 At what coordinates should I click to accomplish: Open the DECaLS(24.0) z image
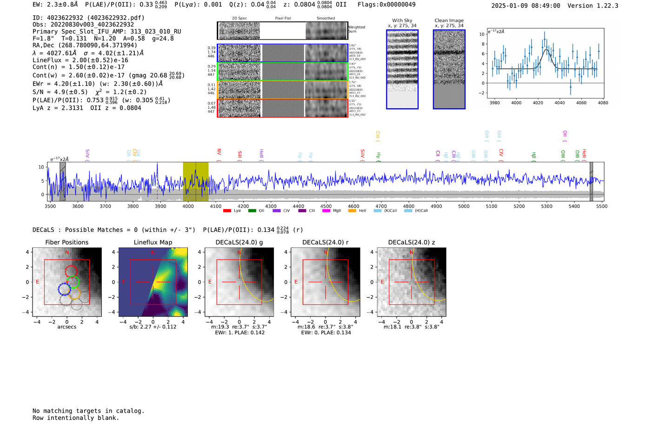412,282
